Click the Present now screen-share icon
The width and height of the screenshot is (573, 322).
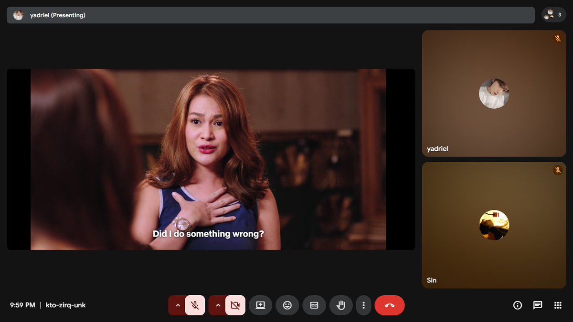[x=260, y=305]
